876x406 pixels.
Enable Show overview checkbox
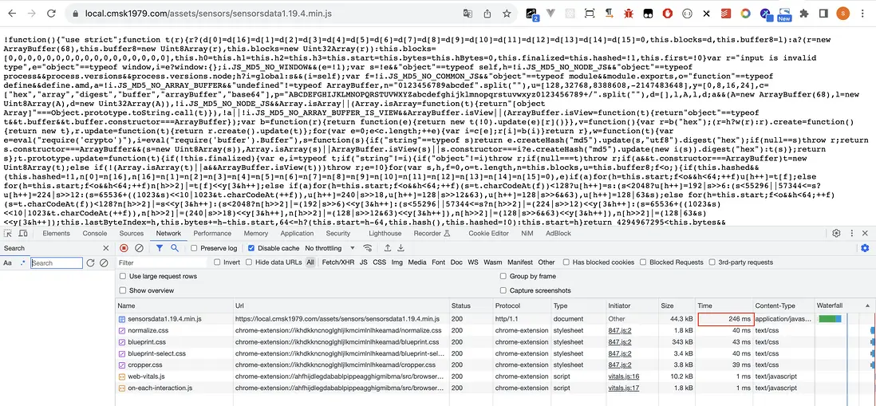(x=123, y=290)
